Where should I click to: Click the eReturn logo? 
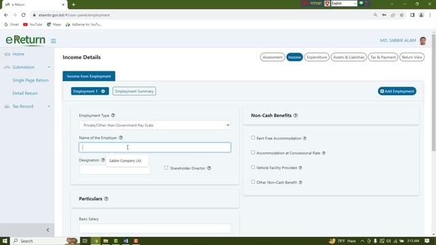[x=25, y=40]
